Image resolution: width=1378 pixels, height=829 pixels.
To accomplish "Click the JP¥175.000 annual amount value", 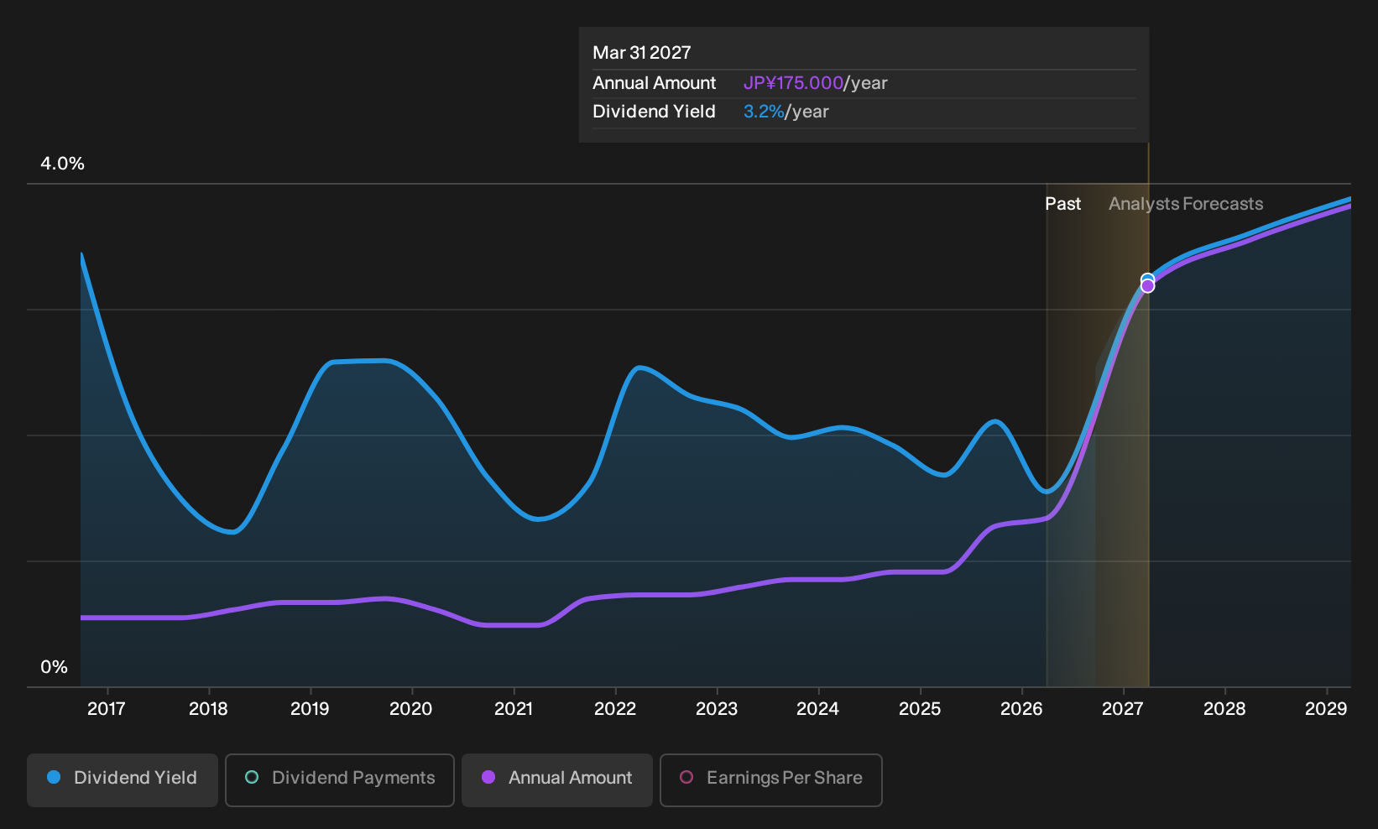I will click(x=793, y=83).
